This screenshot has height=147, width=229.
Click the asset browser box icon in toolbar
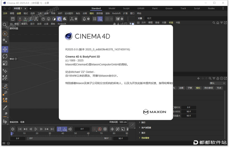point(13,19)
